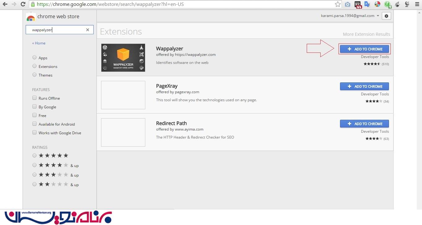Click the gray bird extension icon

[x=398, y=4]
